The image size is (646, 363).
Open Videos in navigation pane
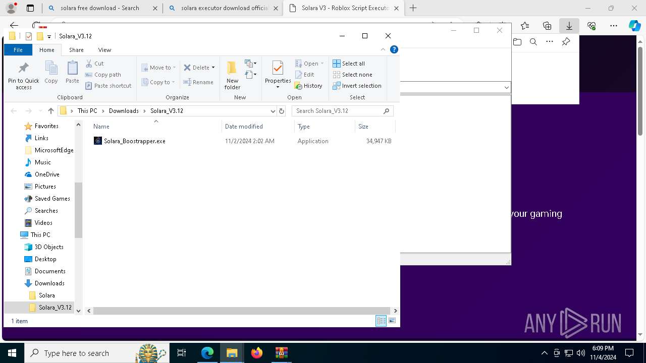coord(43,223)
